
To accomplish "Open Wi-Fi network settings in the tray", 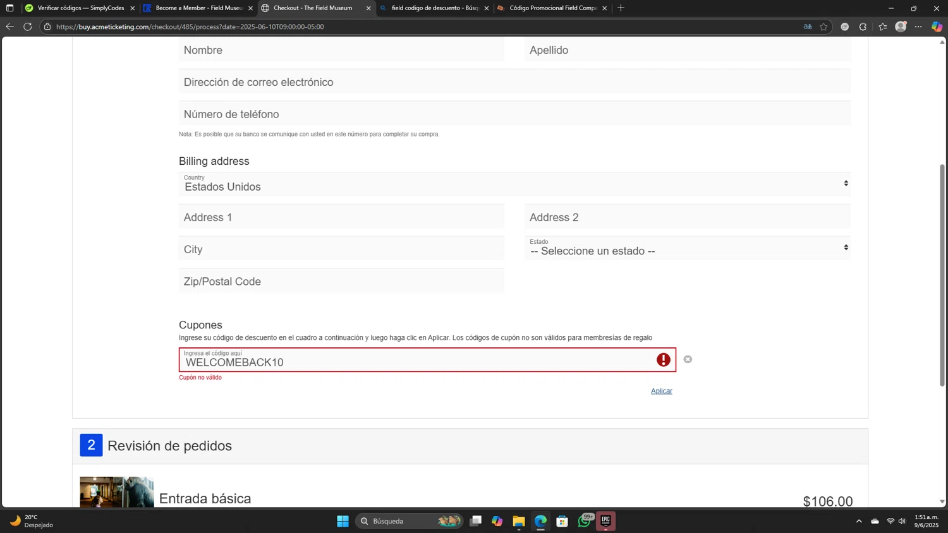I will point(890,521).
